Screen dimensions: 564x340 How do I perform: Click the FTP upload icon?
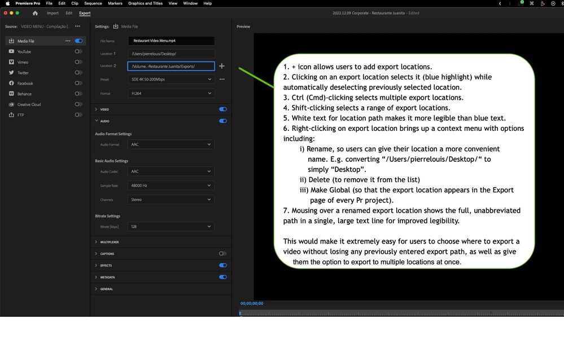(x=11, y=114)
